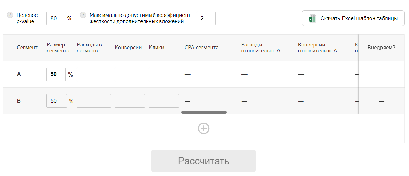Click help icon for максимально допустимый коэффициент
The width and height of the screenshot is (409, 176).
83,15
